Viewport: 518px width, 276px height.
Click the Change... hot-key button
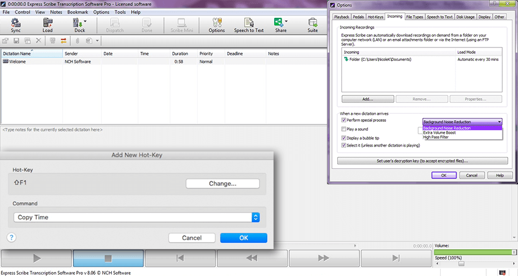coord(222,184)
